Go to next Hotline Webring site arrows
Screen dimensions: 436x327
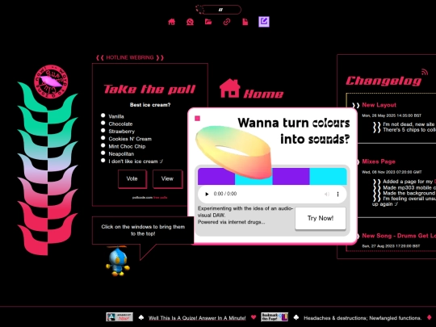(x=160, y=58)
